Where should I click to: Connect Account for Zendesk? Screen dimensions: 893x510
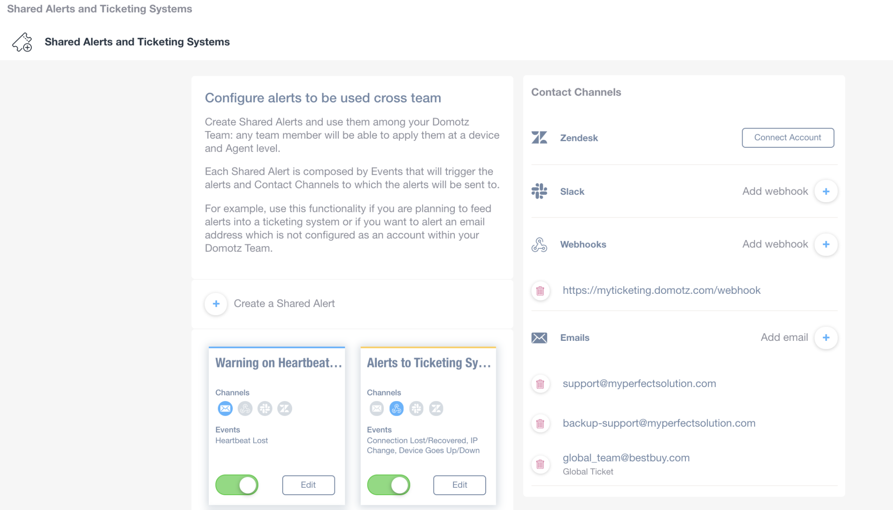pyautogui.click(x=788, y=138)
